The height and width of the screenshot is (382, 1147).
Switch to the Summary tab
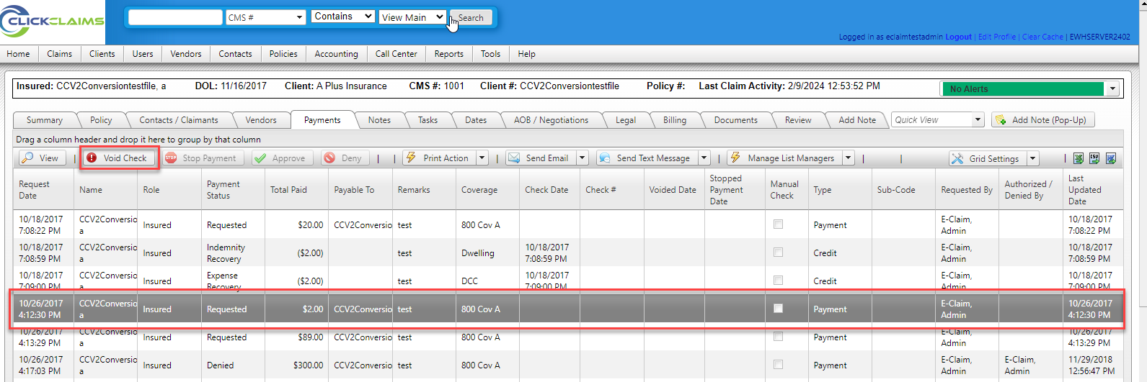45,120
